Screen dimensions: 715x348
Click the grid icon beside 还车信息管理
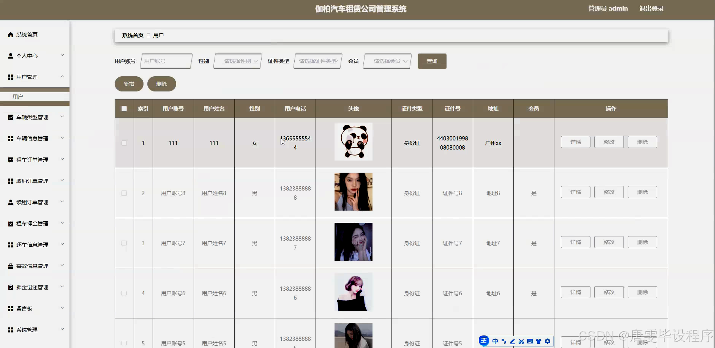11,245
